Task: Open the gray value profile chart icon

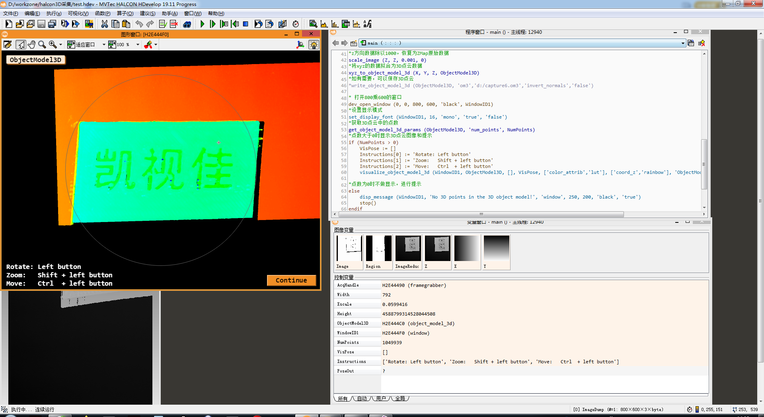Action: click(324, 24)
